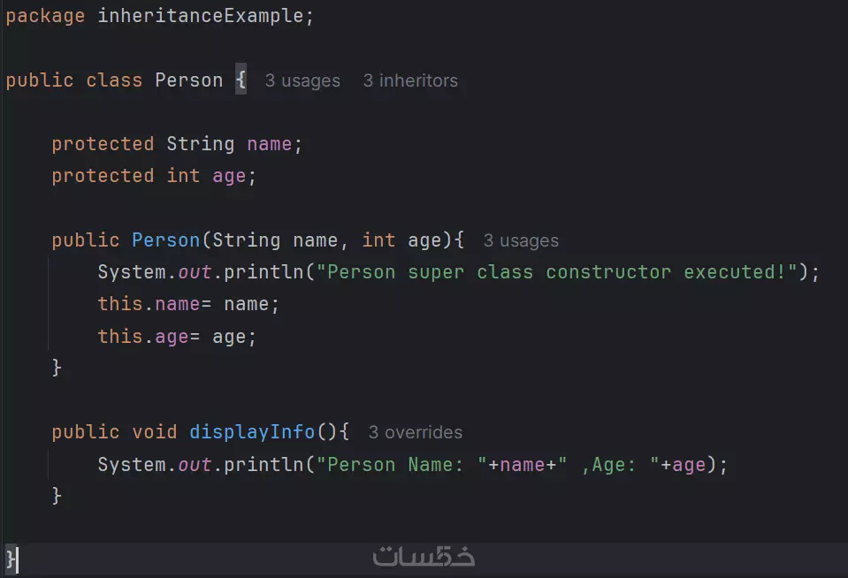Click the protected int age field declaration
The height and width of the screenshot is (578, 848).
[x=153, y=175]
